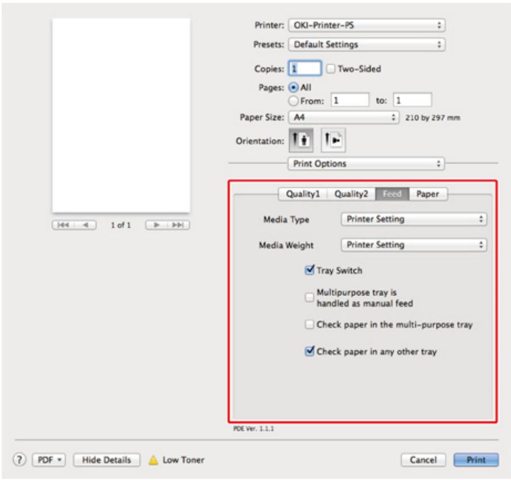Uncheck Tray Switch option

click(310, 270)
